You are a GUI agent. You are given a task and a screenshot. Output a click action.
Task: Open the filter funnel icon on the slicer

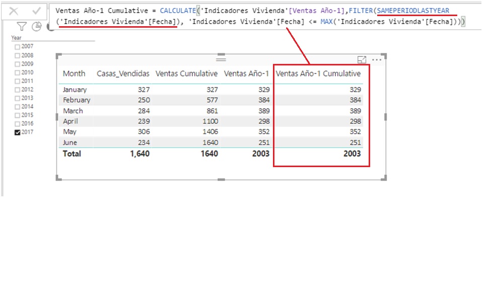click(22, 27)
